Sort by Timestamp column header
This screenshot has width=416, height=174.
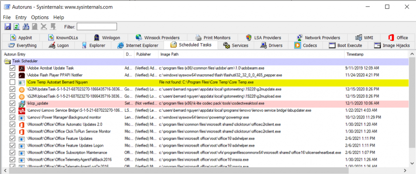377,54
